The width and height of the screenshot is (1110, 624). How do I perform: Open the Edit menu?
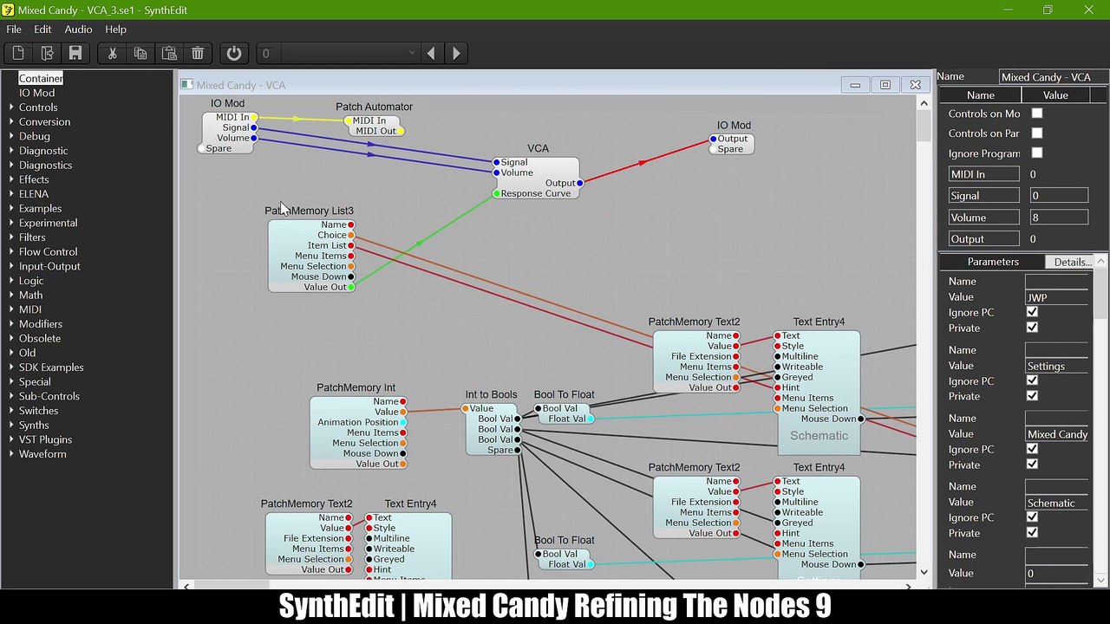42,29
